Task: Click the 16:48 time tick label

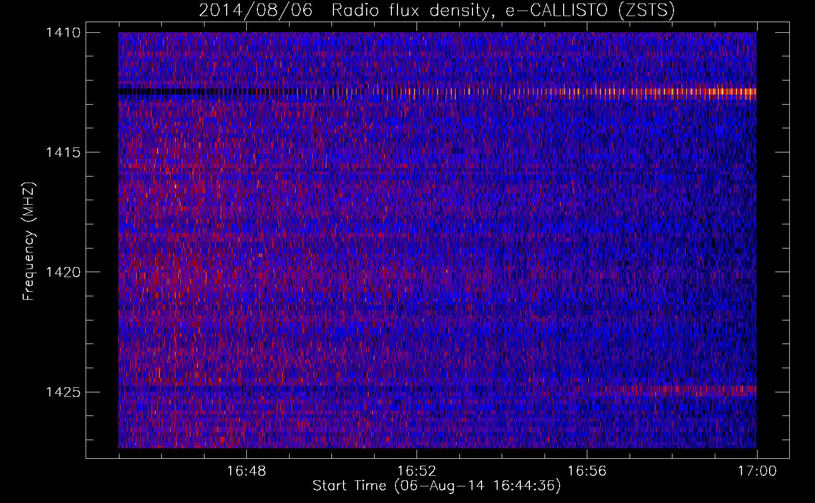Action: pos(246,471)
